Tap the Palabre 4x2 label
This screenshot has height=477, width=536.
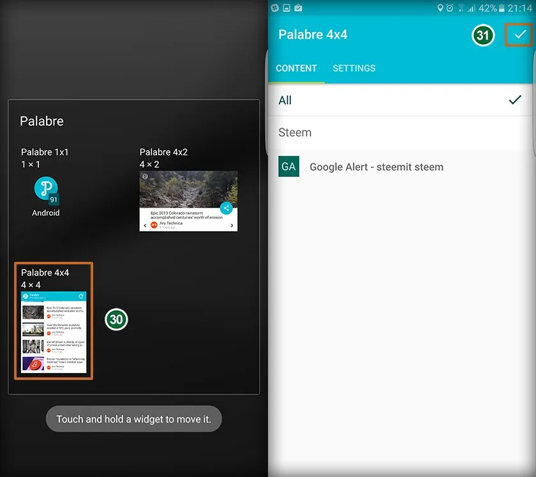click(x=163, y=152)
